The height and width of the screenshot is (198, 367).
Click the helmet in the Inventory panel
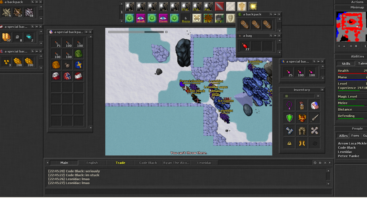[302, 105]
